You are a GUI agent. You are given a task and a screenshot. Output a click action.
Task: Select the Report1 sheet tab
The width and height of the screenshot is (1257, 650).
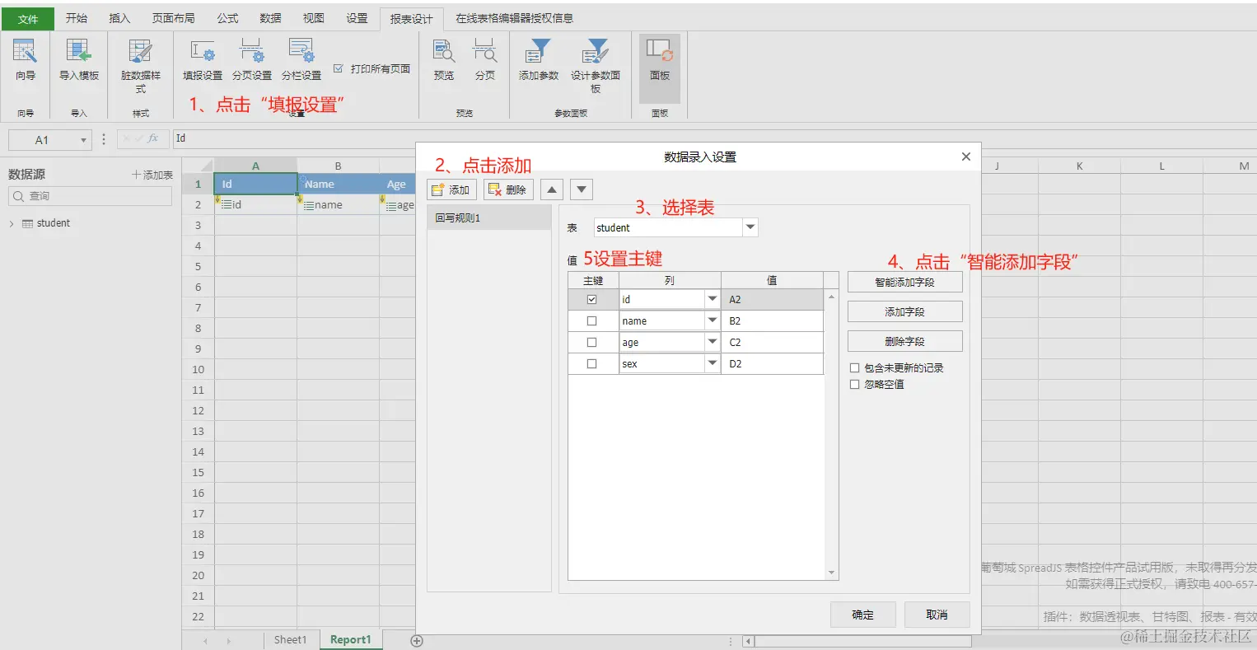coord(351,640)
